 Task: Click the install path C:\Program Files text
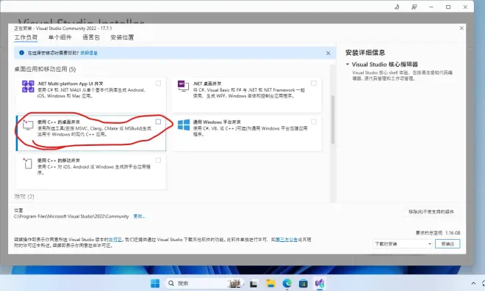pos(71,216)
